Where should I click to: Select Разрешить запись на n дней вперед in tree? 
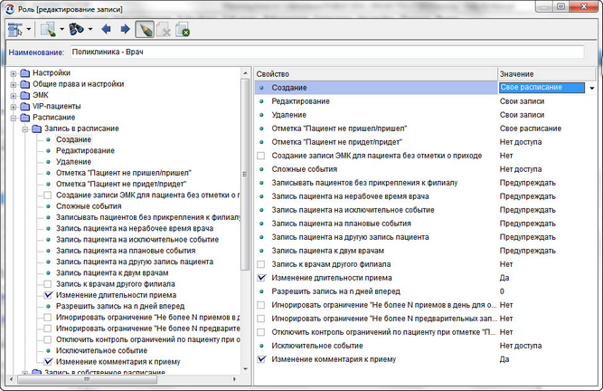120,306
